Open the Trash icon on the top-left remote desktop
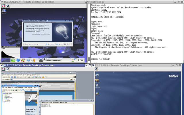Screen dimensions: 184x115 [4, 11]
